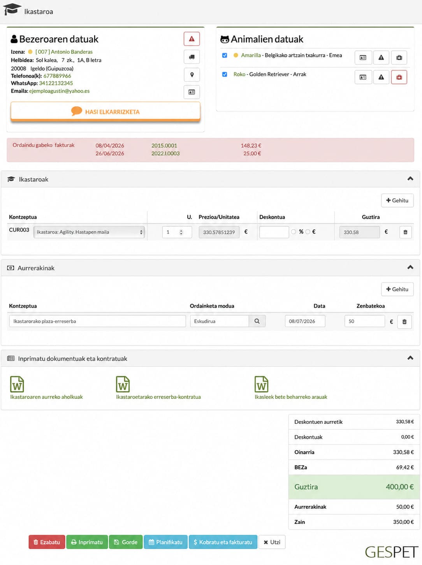Open Amarilla's ID card icon

pyautogui.click(x=363, y=58)
